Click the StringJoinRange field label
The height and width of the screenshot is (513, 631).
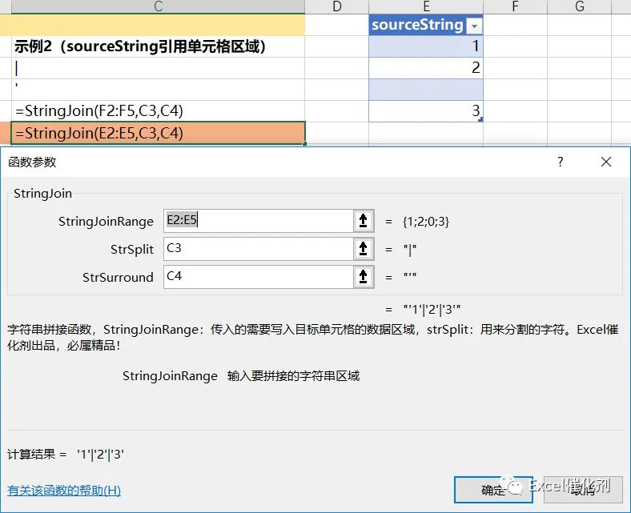pyautogui.click(x=106, y=222)
